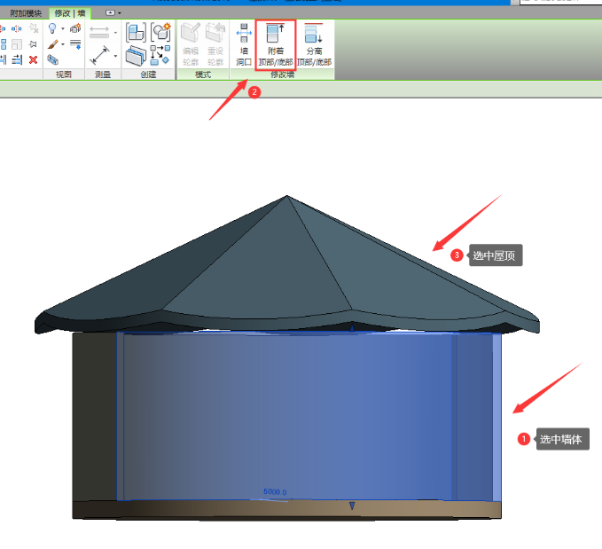Select the Scale tool icon
The height and width of the screenshot is (549, 602).
[17, 44]
